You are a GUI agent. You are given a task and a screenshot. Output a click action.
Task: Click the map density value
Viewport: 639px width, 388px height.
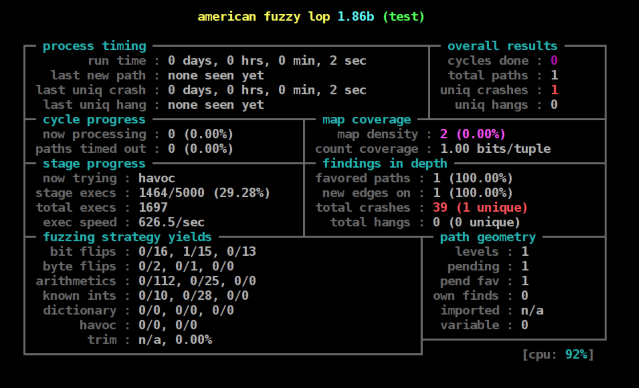(472, 134)
